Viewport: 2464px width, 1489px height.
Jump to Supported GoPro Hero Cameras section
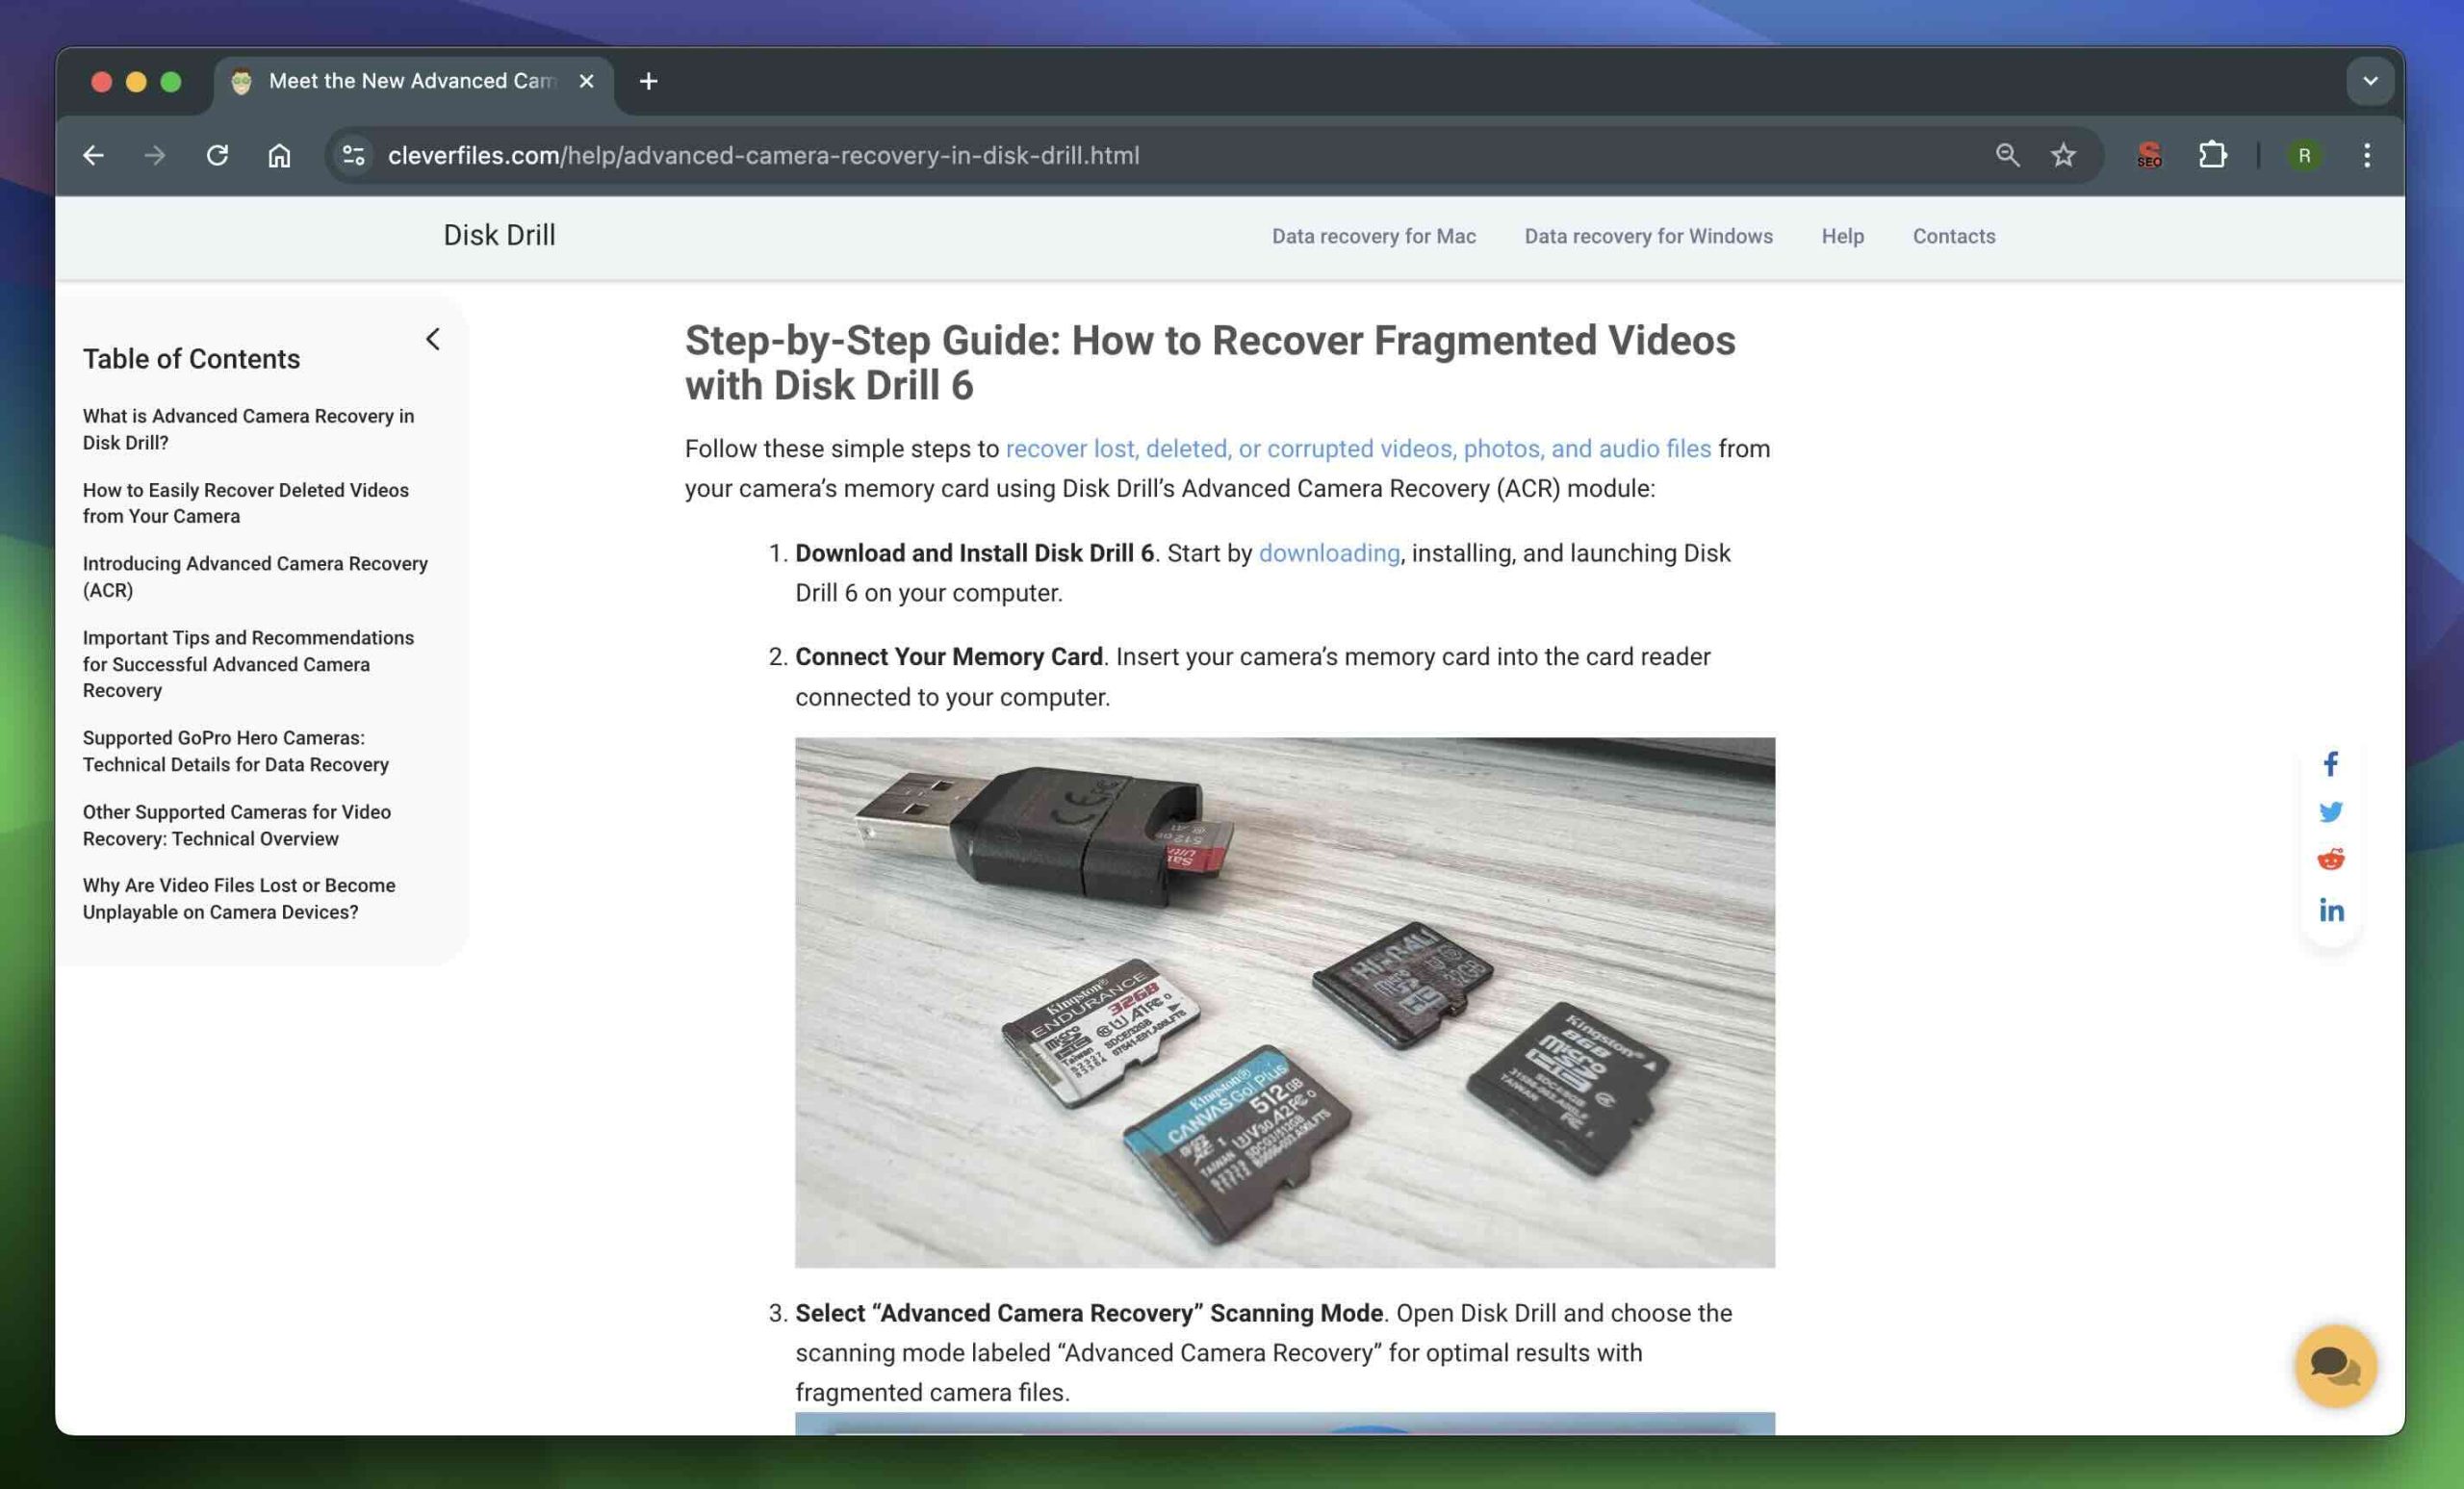coord(235,751)
